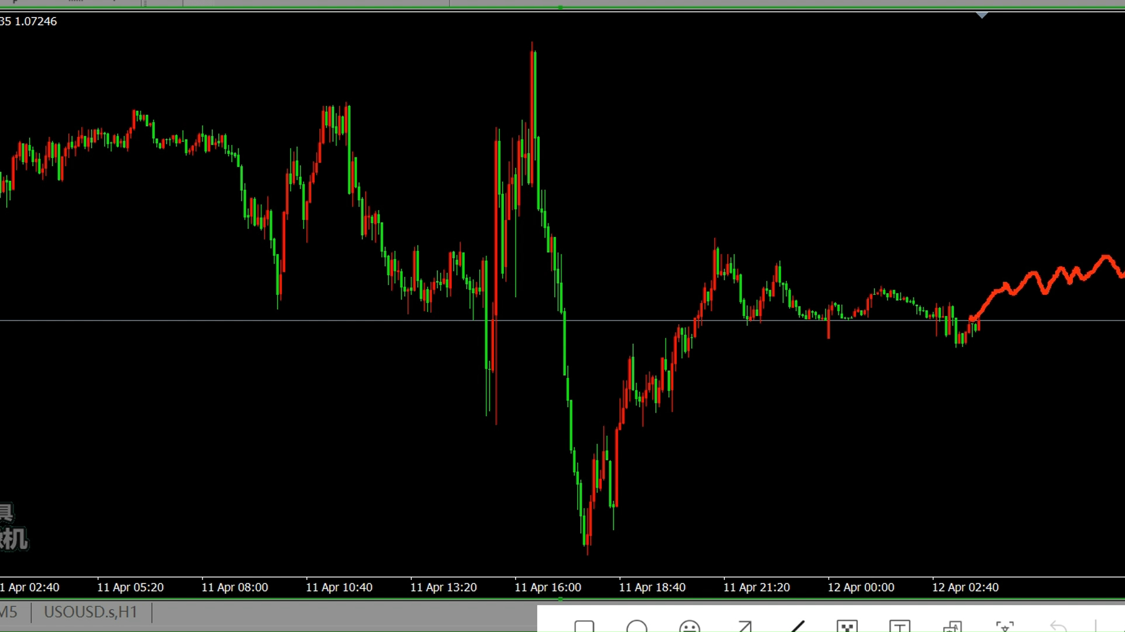Undo the last annotation

[1058, 626]
